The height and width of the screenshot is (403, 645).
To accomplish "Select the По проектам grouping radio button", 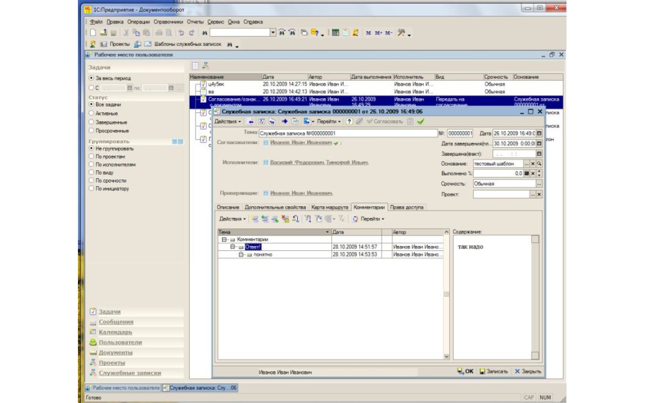I will tap(91, 156).
